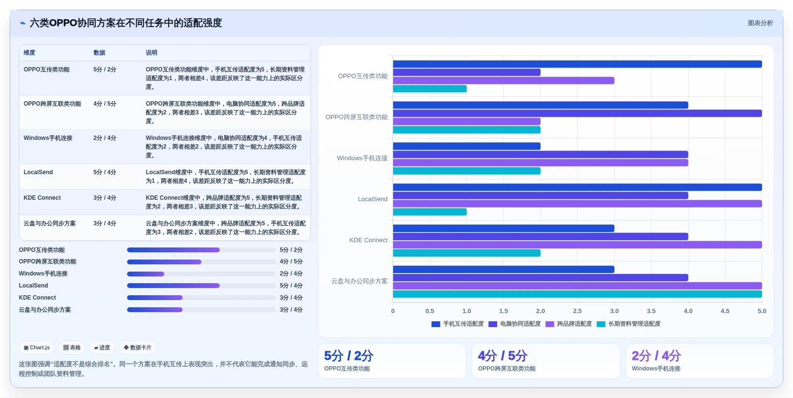Image resolution: width=793 pixels, height=398 pixels.
Task: Click the OPPO跨屏互联类功能 progress bar
Action: pos(201,262)
